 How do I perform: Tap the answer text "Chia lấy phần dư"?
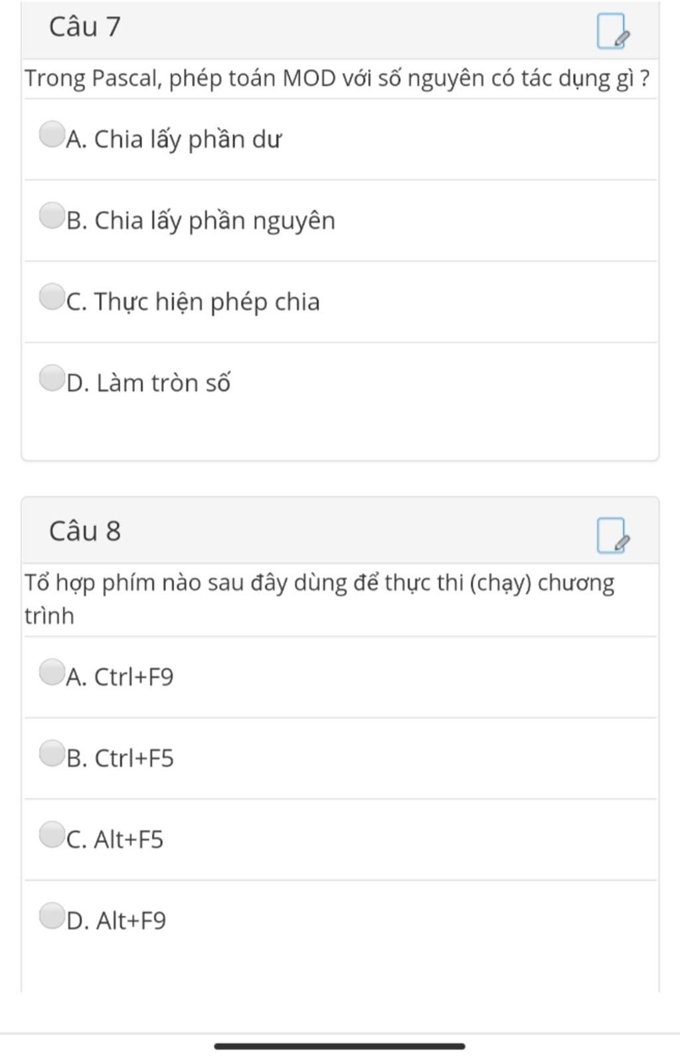click(187, 139)
